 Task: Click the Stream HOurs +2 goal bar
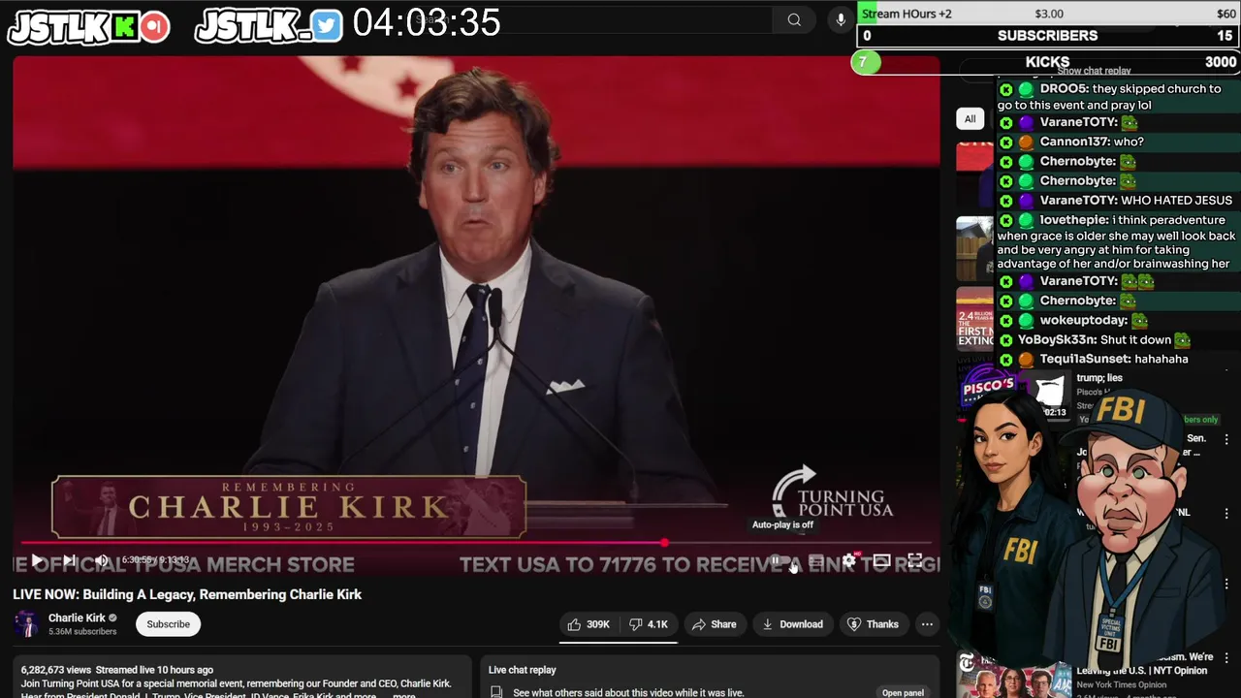point(1048,13)
